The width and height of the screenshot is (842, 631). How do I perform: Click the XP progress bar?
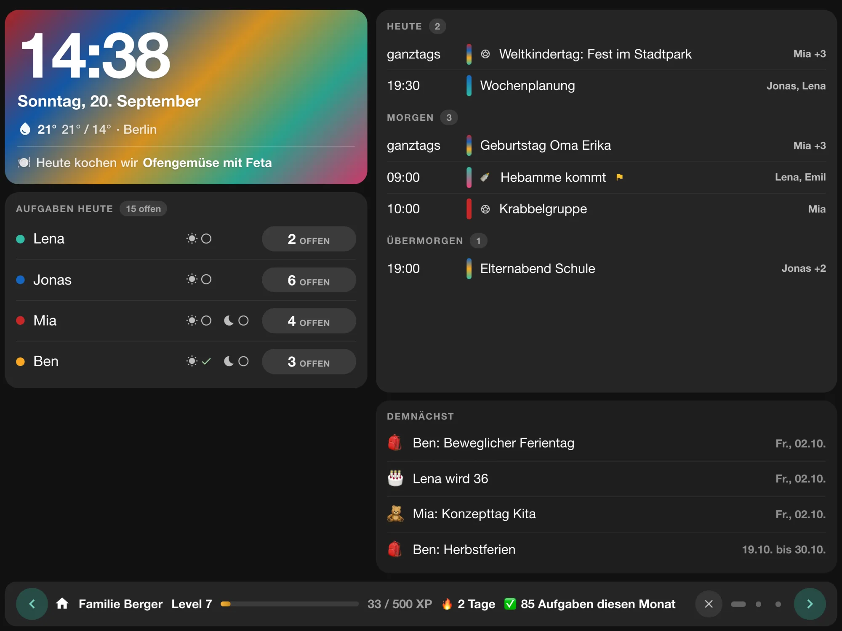click(x=289, y=604)
